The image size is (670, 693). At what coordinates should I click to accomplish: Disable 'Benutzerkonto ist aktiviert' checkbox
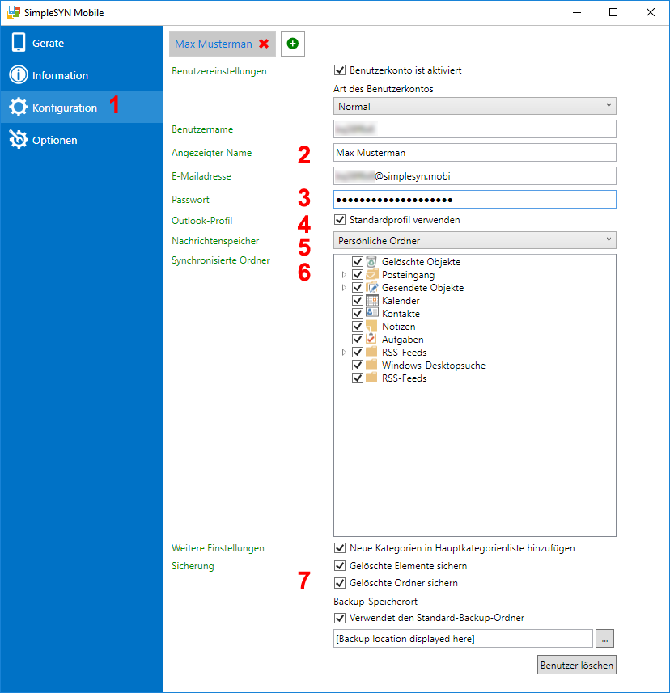coord(340,70)
